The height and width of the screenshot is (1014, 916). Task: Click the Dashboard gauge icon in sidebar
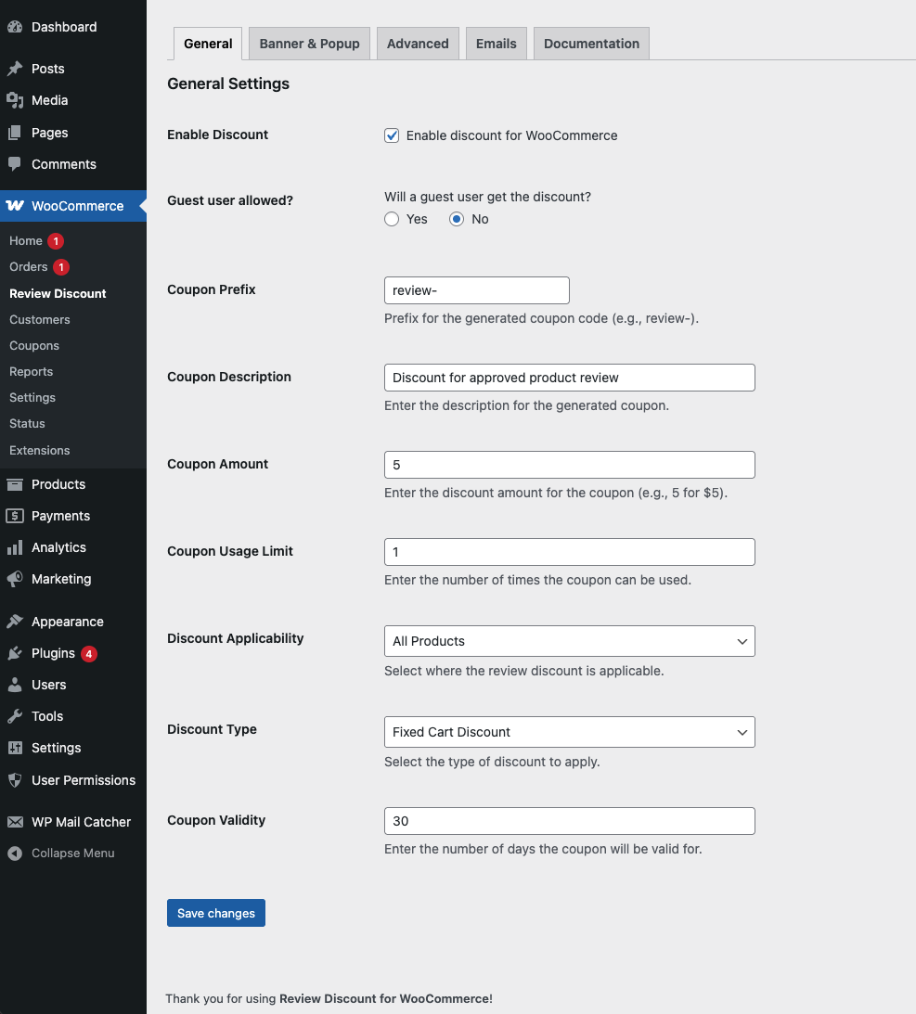[15, 27]
